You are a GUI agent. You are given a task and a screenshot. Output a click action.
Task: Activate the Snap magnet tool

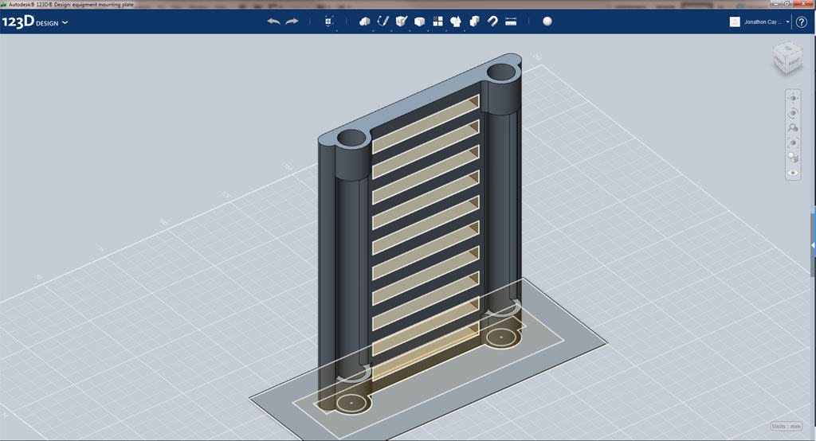coord(492,21)
